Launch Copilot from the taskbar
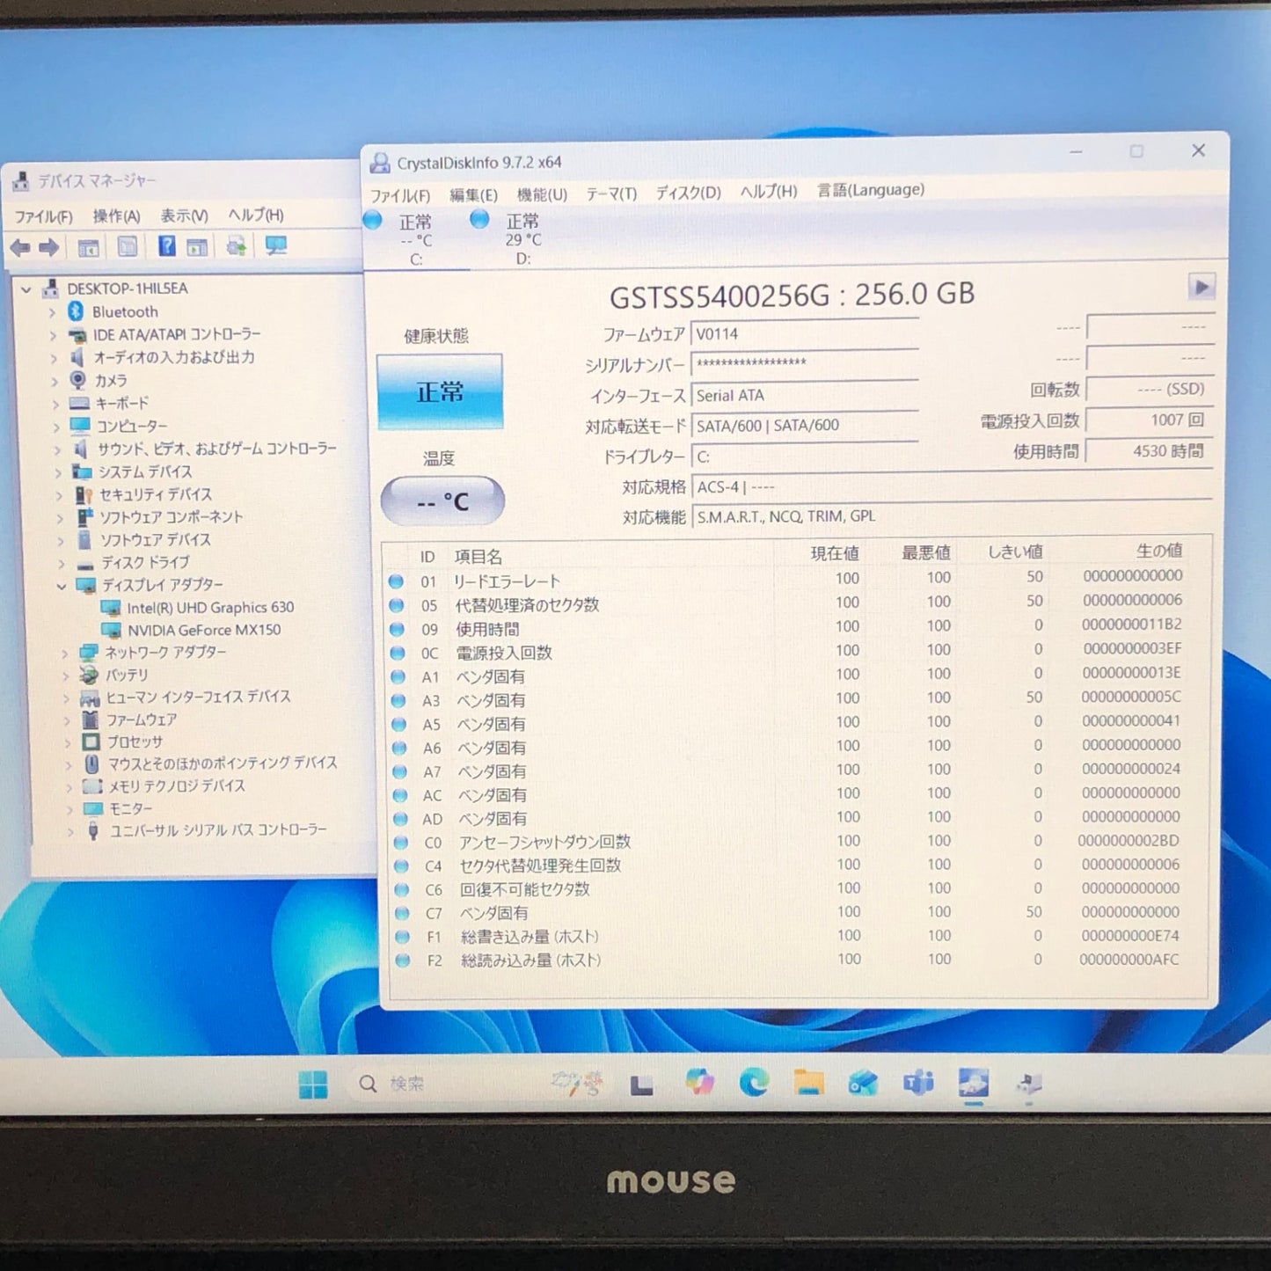The height and width of the screenshot is (1271, 1271). pos(699,1083)
